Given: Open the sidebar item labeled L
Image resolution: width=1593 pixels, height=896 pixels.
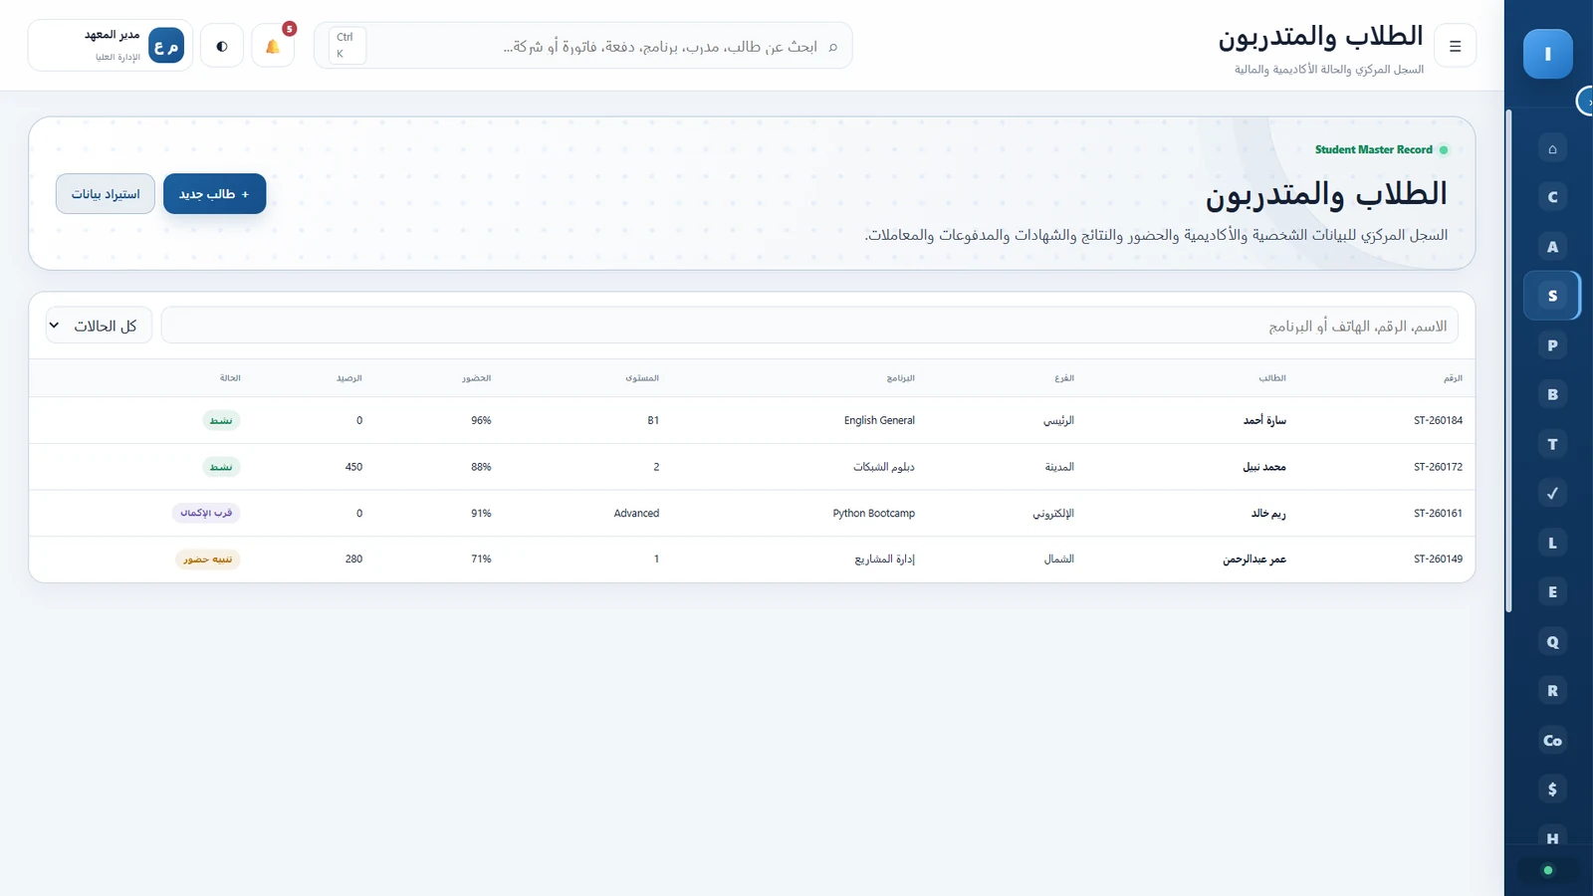Looking at the screenshot, I should [1552, 543].
